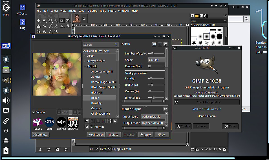269x160 pixels.
Task: Select the Crop tool in toolbox
Action: [62, 21]
